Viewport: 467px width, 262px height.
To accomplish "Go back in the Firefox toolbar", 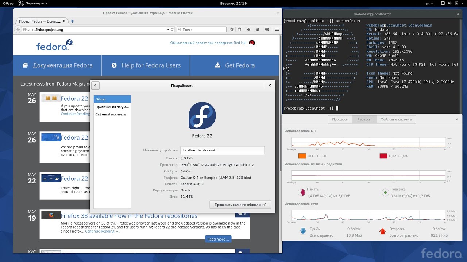I will [x=18, y=29].
